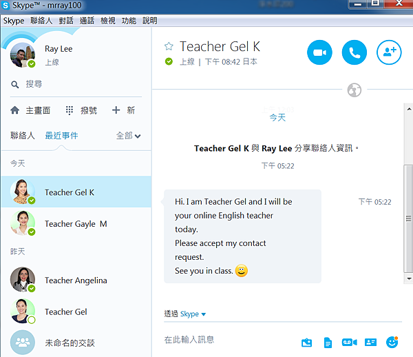Open the 未命名的交談 group chat
This screenshot has height=357, width=413.
[x=76, y=343]
